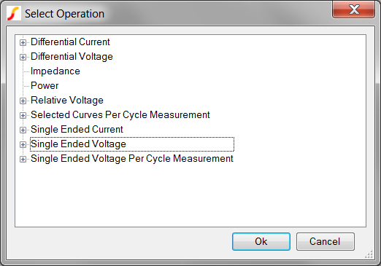Expand the Single Ended Voltage node
This screenshot has height=266, width=381.
click(x=23, y=145)
